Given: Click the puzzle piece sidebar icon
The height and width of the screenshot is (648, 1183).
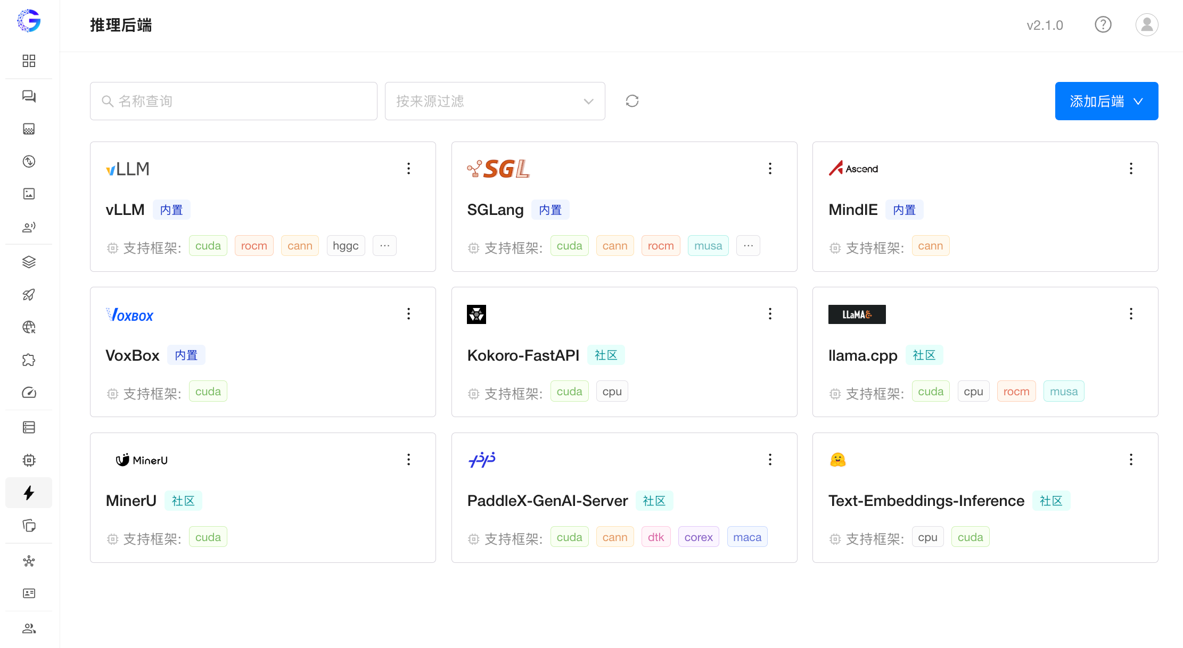Looking at the screenshot, I should [x=29, y=360].
